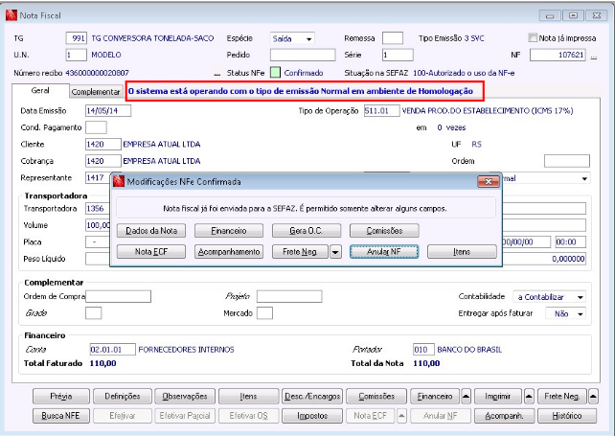Click Acompanhamento button in the dialog

click(x=229, y=252)
